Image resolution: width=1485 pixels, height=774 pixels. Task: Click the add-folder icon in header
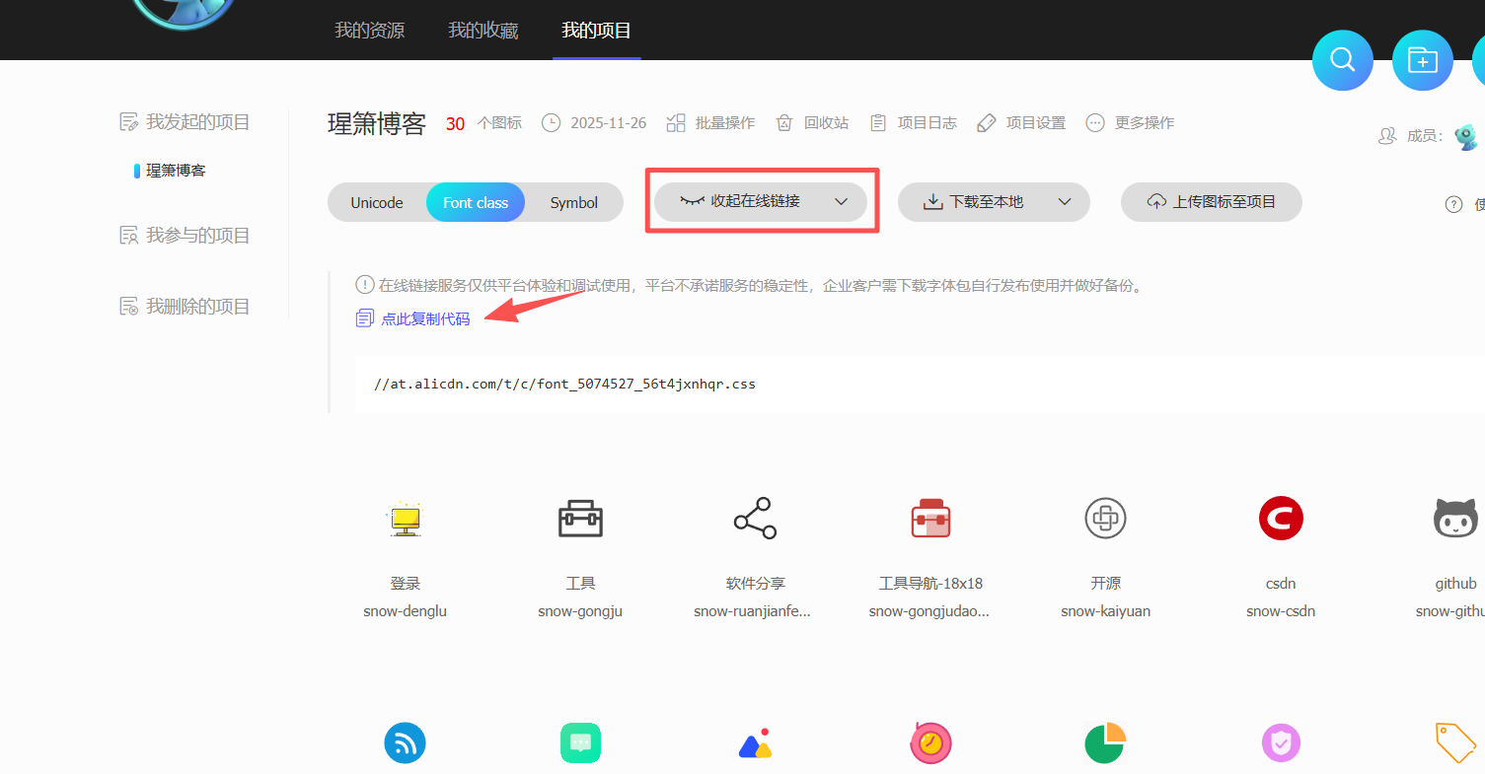coord(1422,60)
